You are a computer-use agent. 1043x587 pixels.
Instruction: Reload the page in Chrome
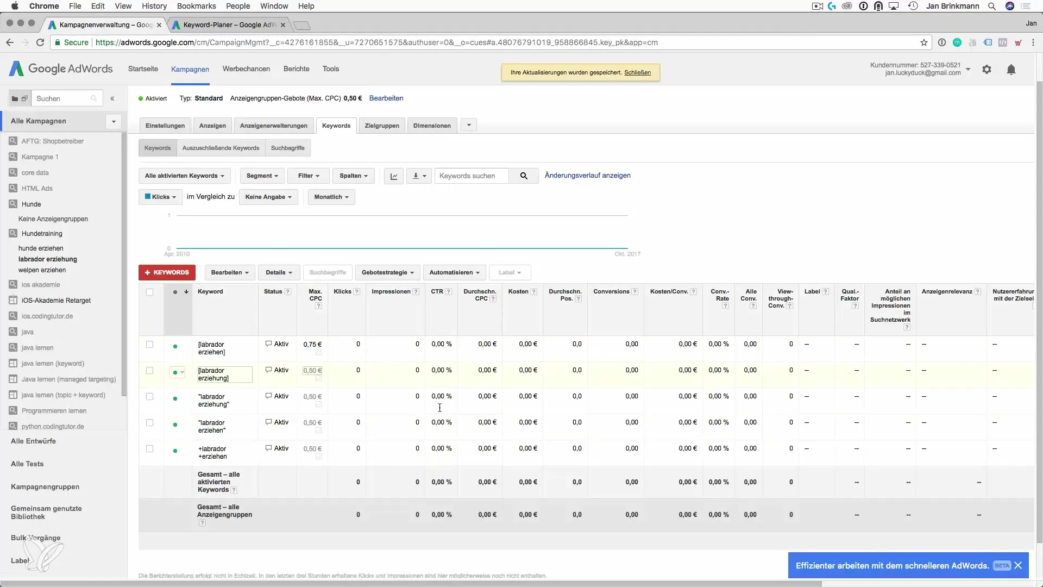pos(40,42)
